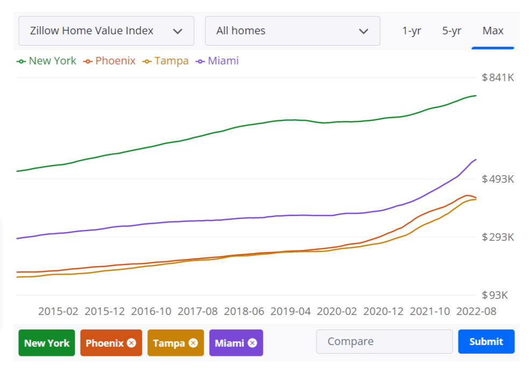This screenshot has width=530, height=372.
Task: Select the 5-yr range tab
Action: point(452,31)
